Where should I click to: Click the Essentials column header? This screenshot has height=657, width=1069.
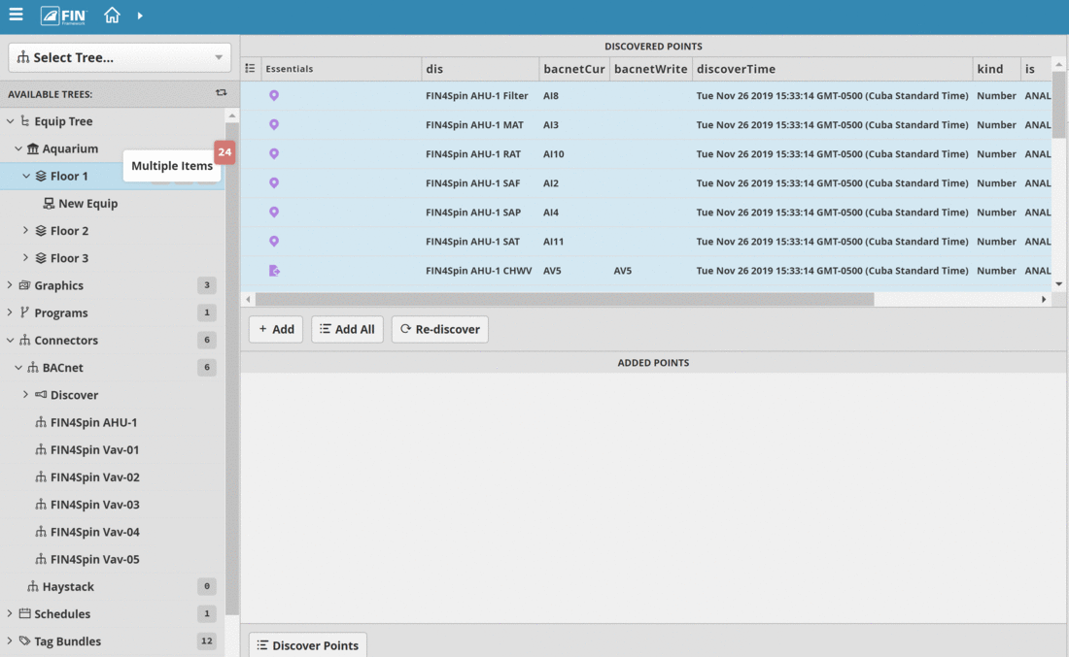(341, 69)
